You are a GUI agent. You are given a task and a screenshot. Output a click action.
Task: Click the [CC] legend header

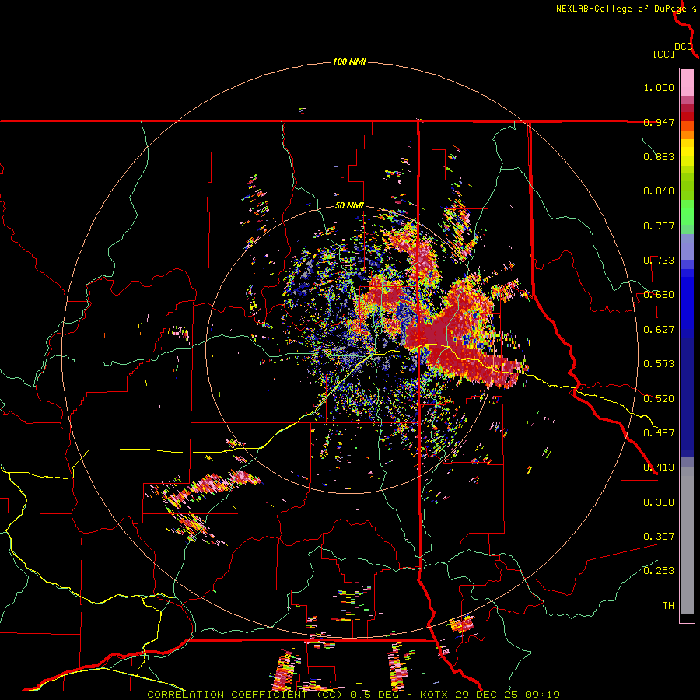(x=663, y=54)
